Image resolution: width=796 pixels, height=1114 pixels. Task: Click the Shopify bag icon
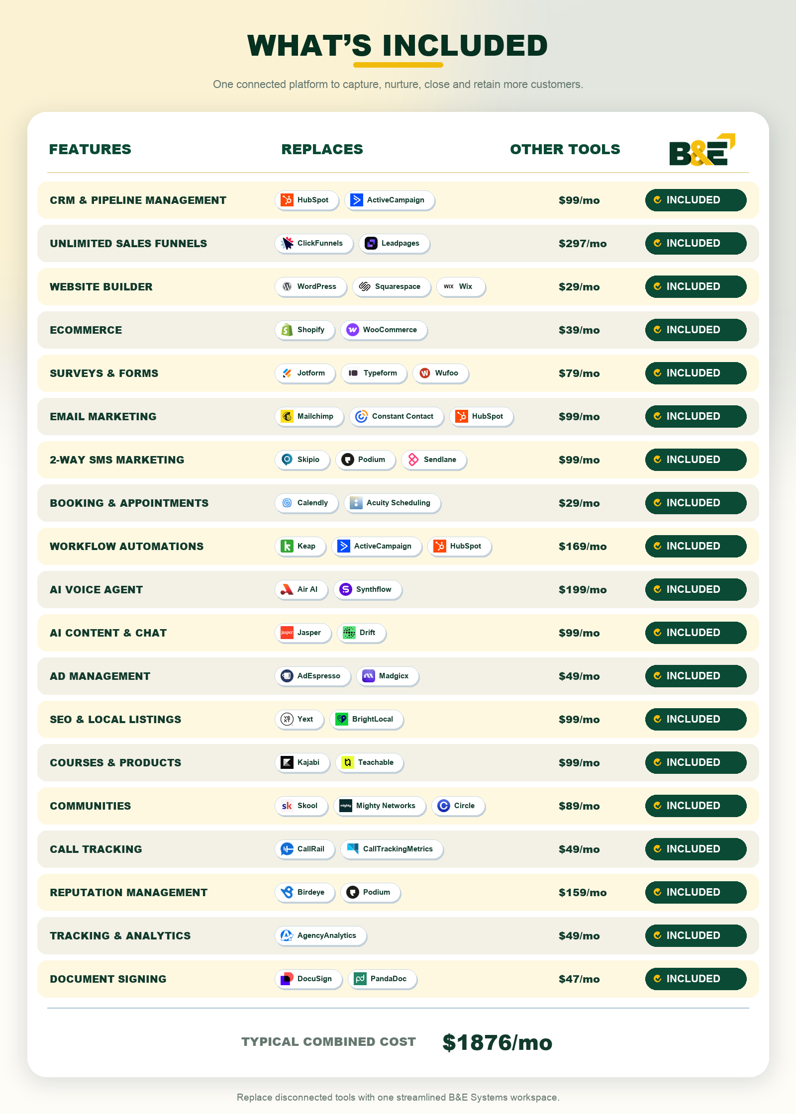[x=287, y=330]
